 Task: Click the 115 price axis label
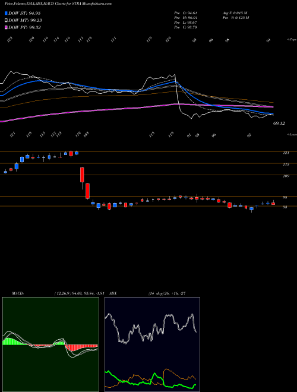(x=286, y=165)
